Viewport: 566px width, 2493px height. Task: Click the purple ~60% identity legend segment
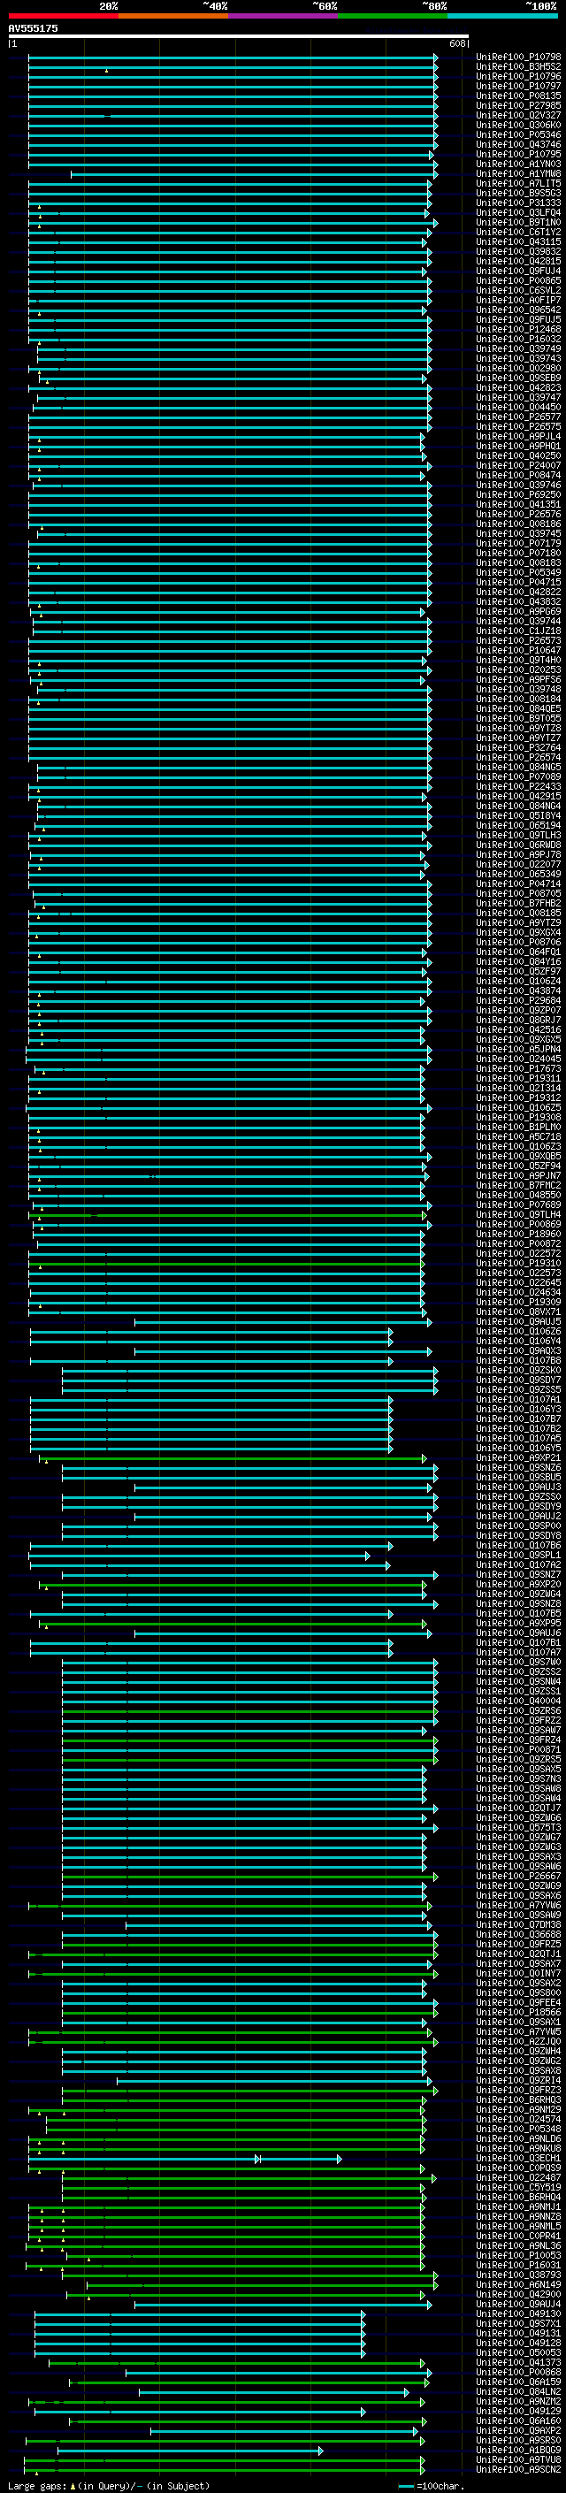pos(284,16)
